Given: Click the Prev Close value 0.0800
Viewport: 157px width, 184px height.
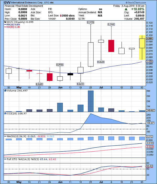Looking at the screenshot, I should pos(23,19).
